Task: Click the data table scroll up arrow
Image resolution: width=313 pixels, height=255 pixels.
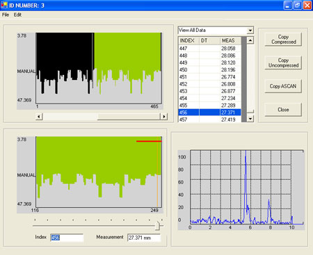Action: pyautogui.click(x=250, y=40)
